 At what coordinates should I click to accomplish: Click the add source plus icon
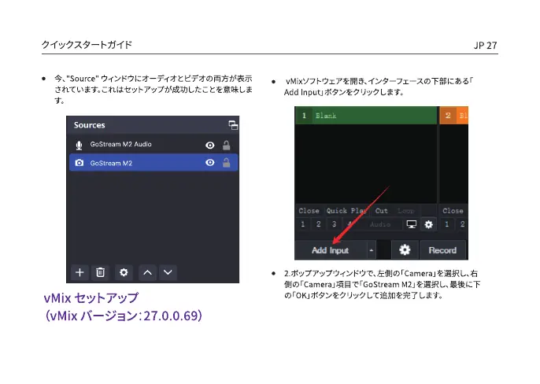coord(80,272)
